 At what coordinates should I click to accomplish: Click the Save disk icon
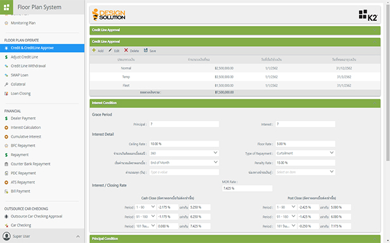tap(146, 50)
